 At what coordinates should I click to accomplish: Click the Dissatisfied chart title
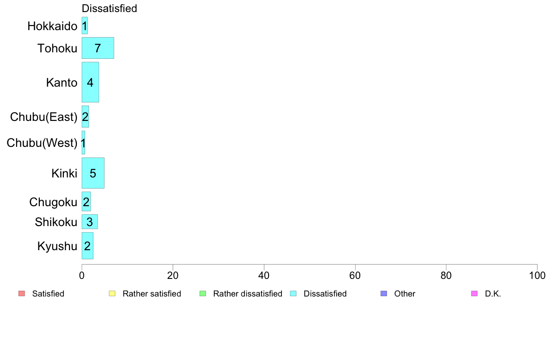click(109, 8)
